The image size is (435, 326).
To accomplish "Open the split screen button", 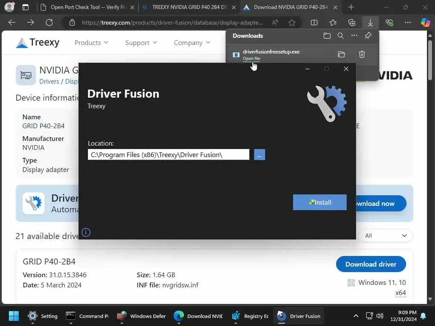I will pos(314,22).
